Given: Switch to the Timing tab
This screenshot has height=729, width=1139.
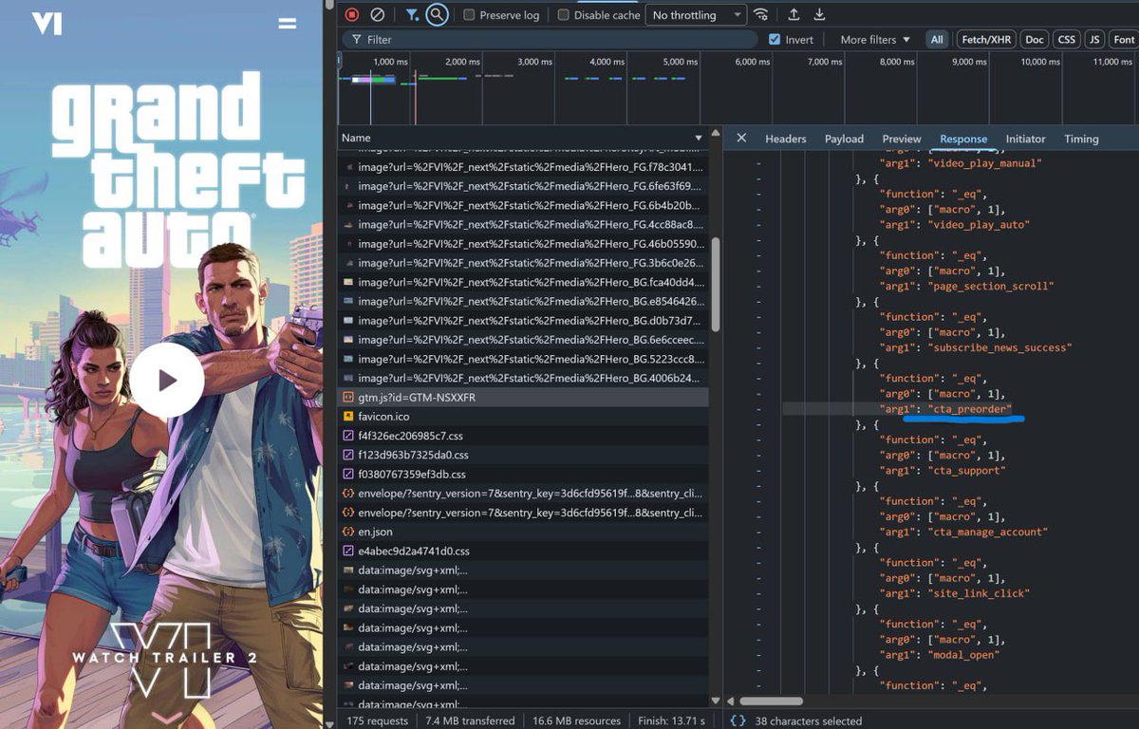Looking at the screenshot, I should click(1081, 139).
